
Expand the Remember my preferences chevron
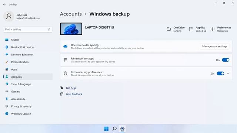(x=228, y=74)
